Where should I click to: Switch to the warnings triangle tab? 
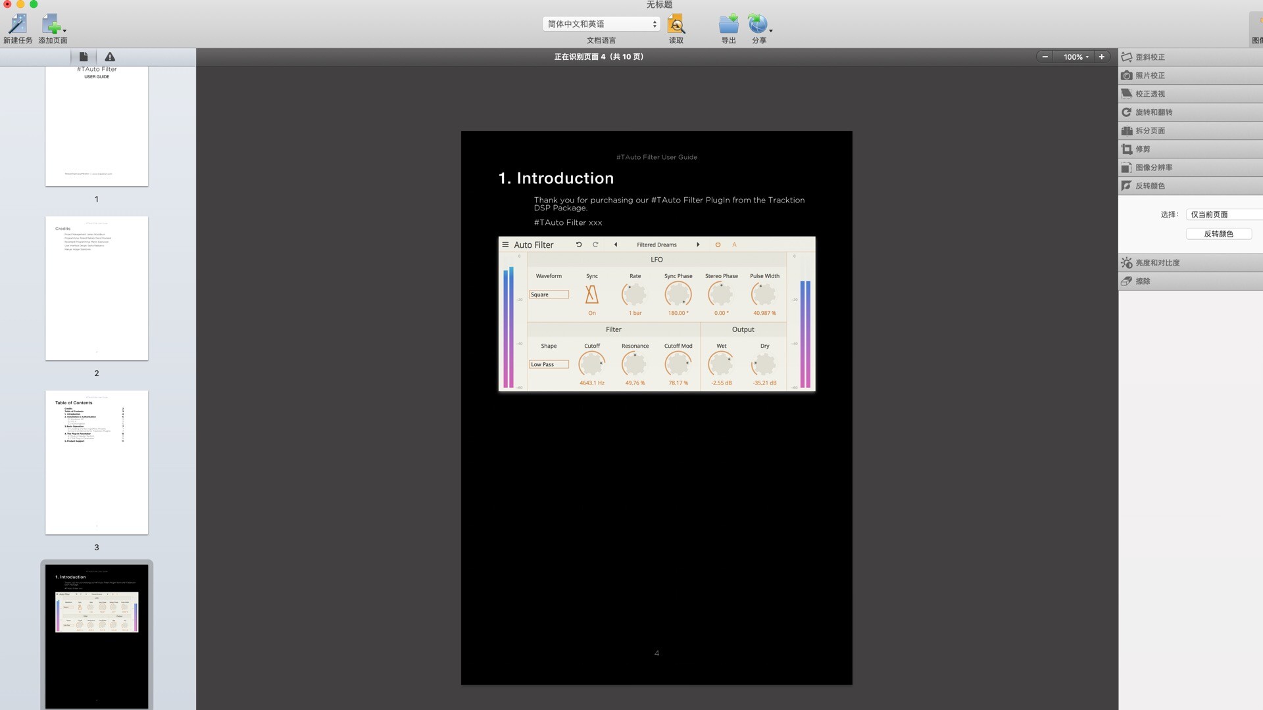[110, 57]
